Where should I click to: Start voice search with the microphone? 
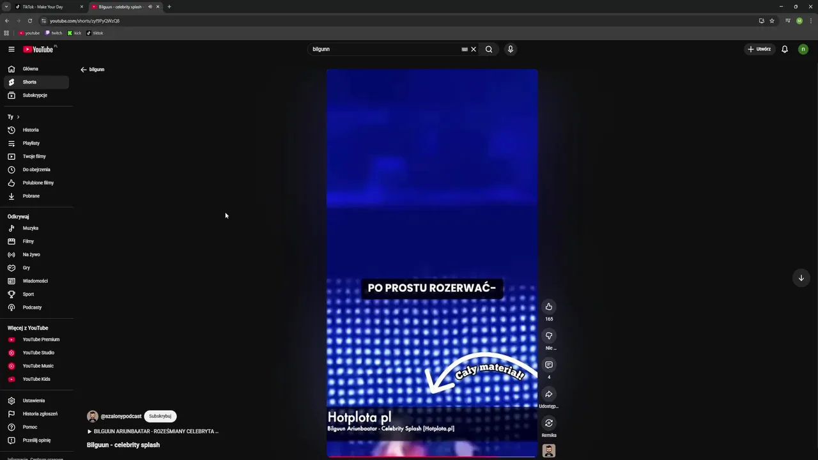[510, 49]
